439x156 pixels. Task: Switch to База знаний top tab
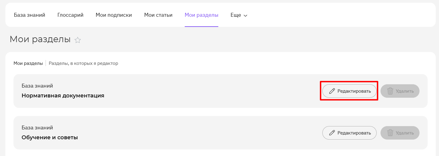(30, 15)
